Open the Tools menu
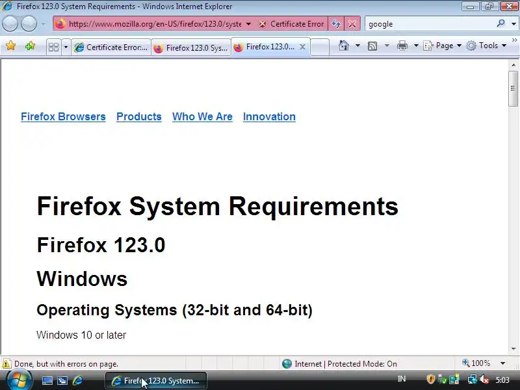This screenshot has height=390, width=520. pyautogui.click(x=486, y=45)
